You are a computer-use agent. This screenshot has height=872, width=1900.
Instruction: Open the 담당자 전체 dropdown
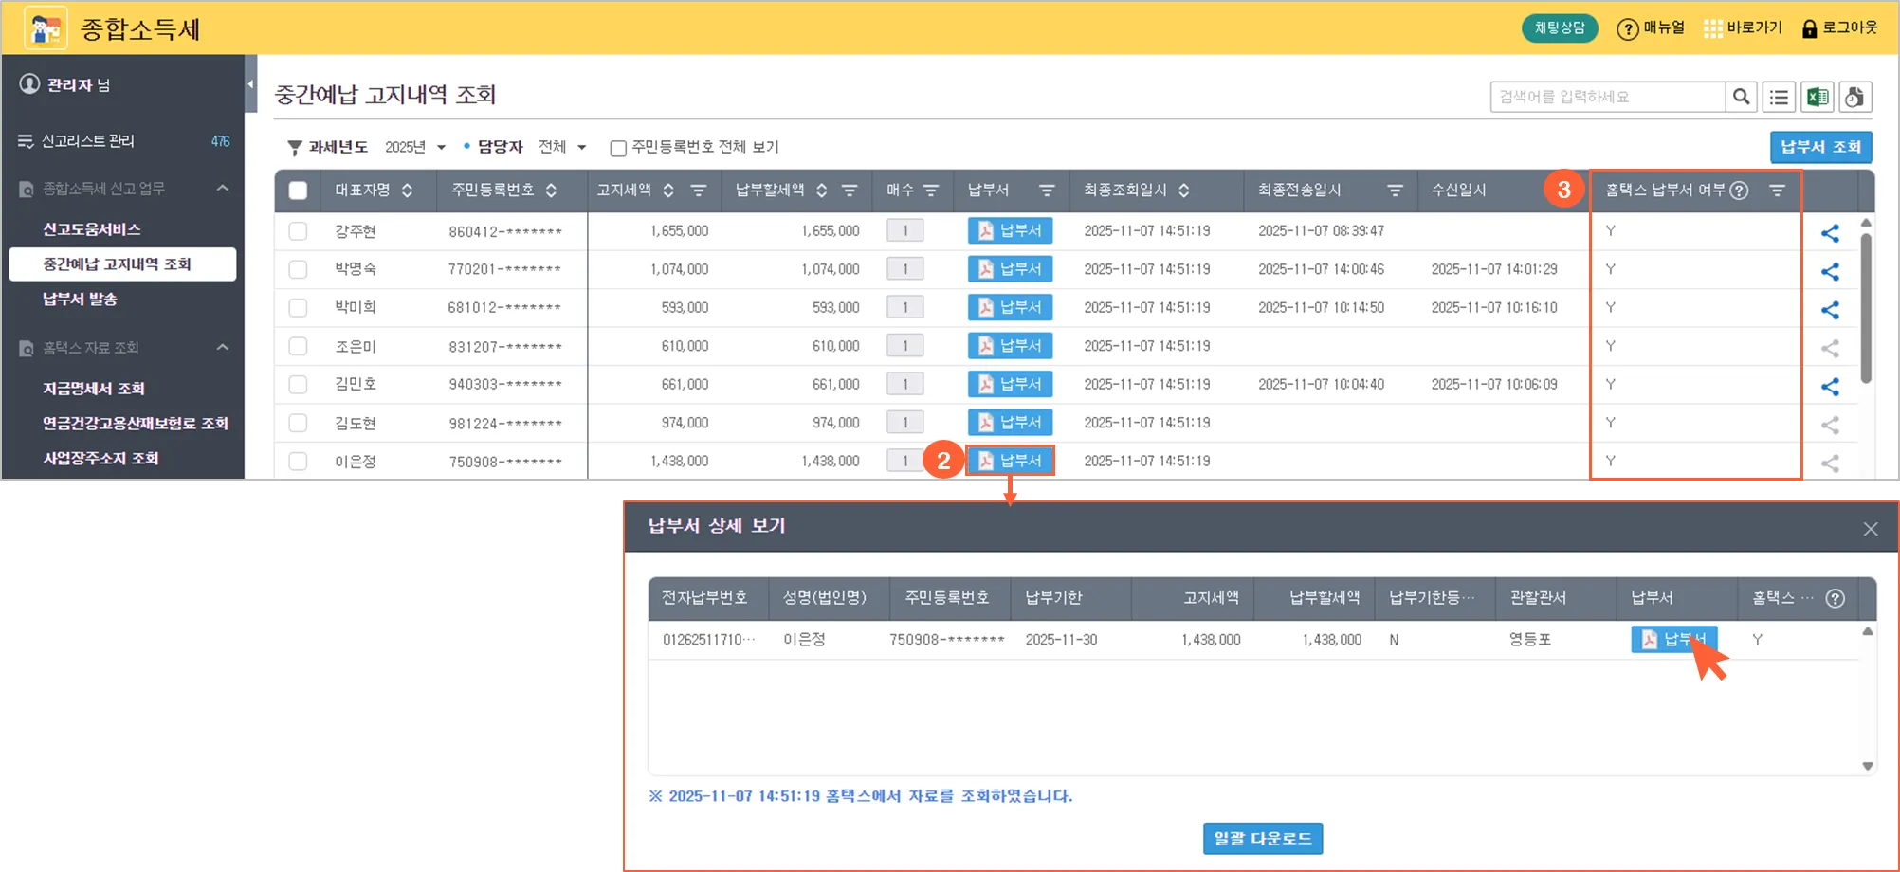(562, 147)
